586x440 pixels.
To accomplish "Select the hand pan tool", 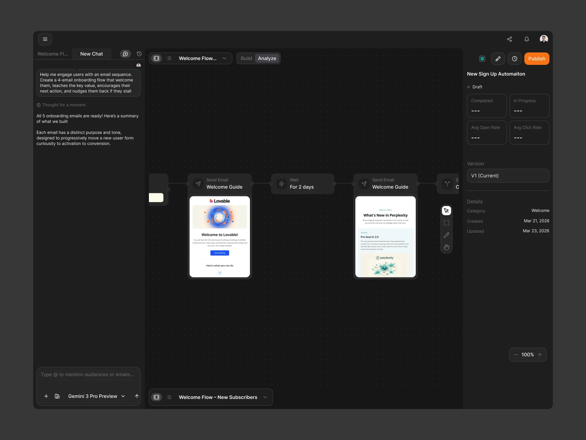I will (x=446, y=247).
